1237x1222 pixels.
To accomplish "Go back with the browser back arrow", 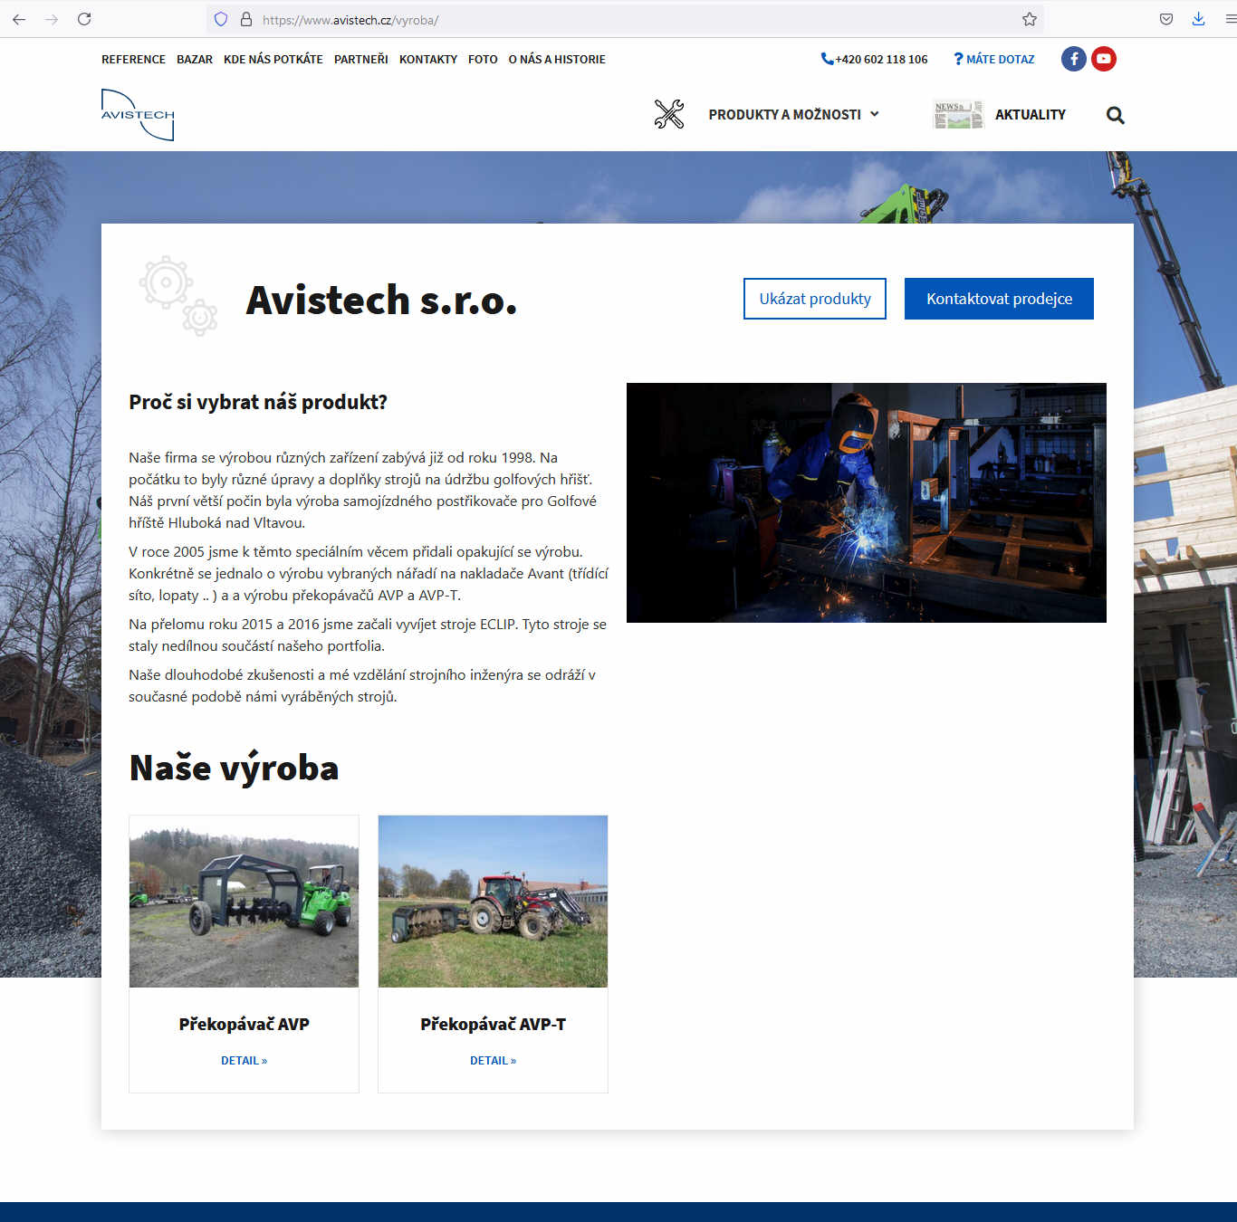I will tap(19, 19).
